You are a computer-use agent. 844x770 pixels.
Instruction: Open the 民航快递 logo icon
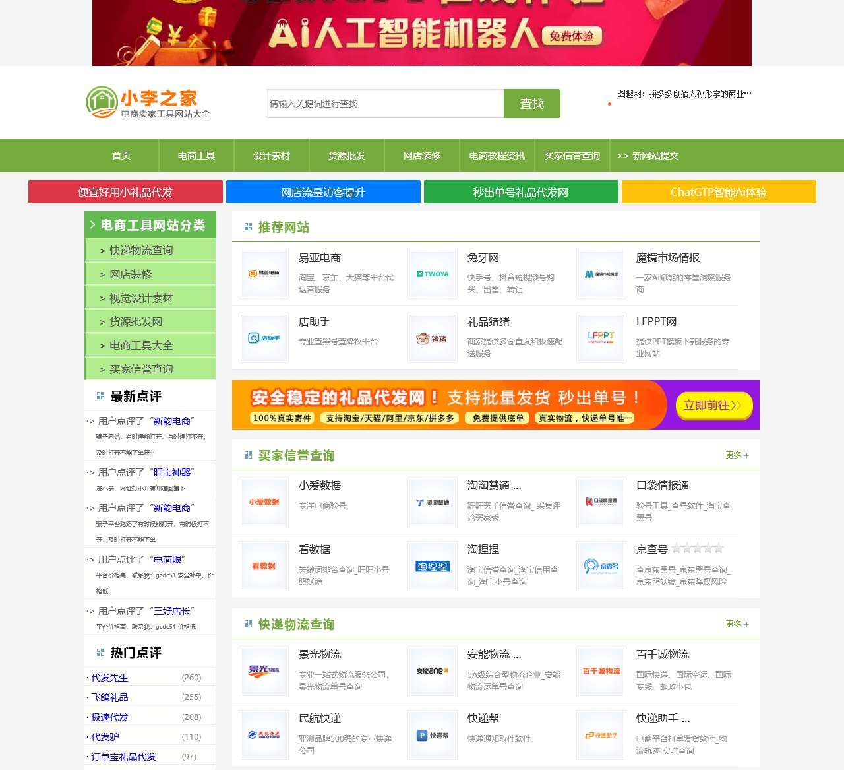click(x=264, y=734)
